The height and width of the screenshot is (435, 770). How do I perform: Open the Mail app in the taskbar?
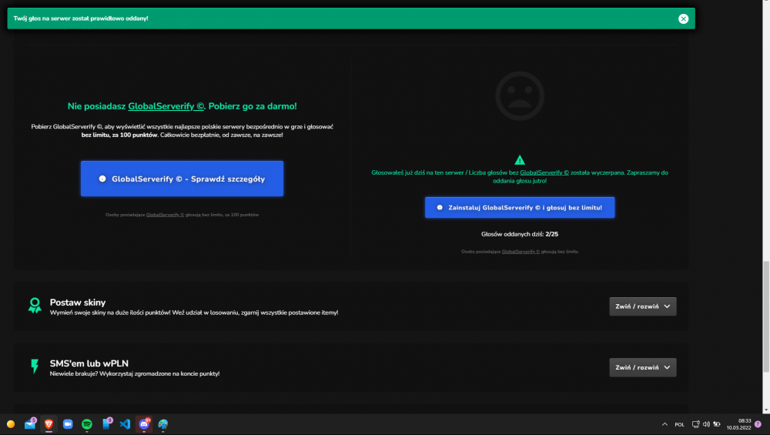pyautogui.click(x=30, y=423)
